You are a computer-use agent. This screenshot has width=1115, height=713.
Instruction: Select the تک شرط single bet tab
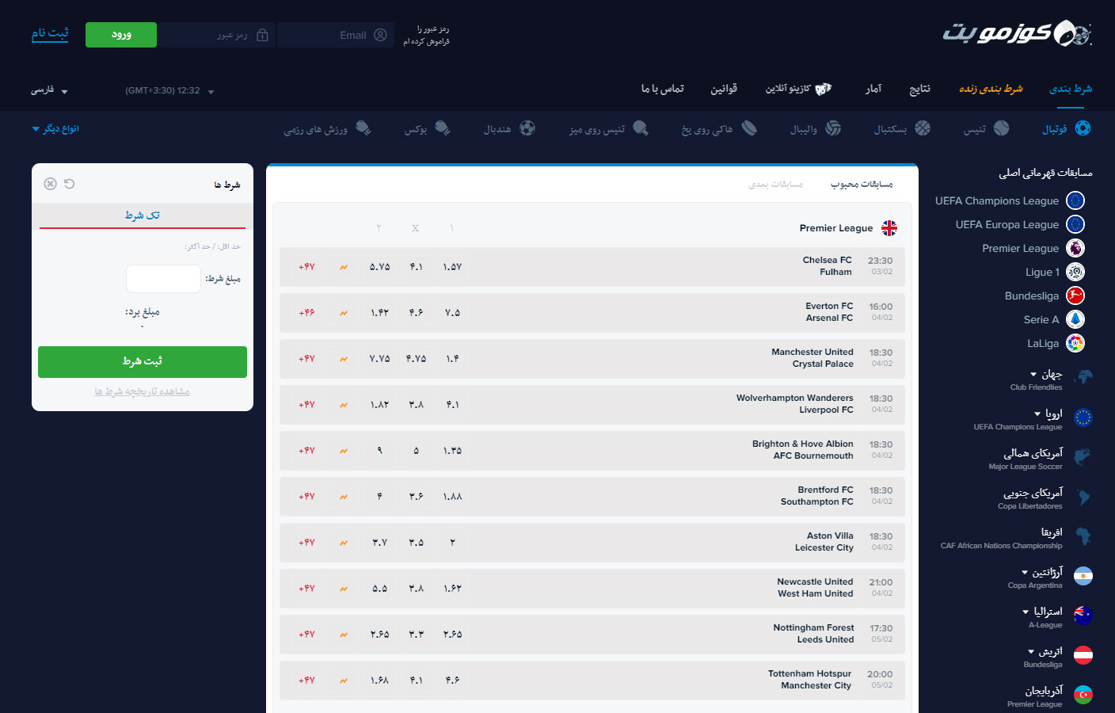[x=143, y=215]
